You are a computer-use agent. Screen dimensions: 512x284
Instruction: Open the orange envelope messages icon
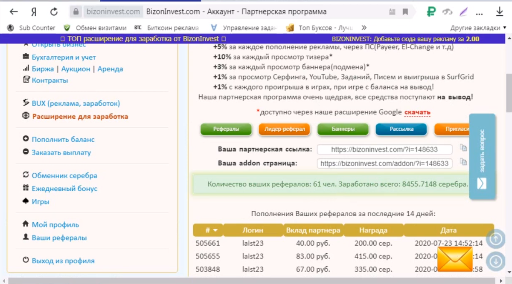[x=455, y=258]
